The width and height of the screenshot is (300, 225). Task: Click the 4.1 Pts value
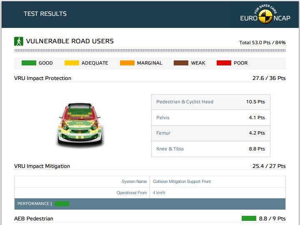click(257, 117)
